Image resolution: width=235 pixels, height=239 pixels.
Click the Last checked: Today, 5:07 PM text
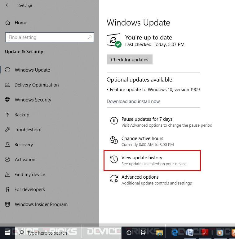coord(155,45)
